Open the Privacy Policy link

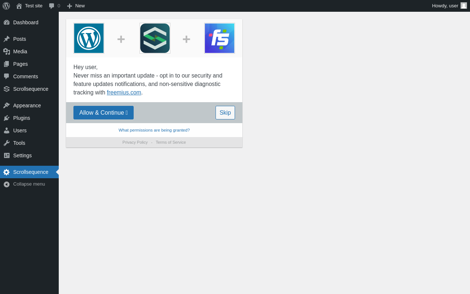coord(135,142)
